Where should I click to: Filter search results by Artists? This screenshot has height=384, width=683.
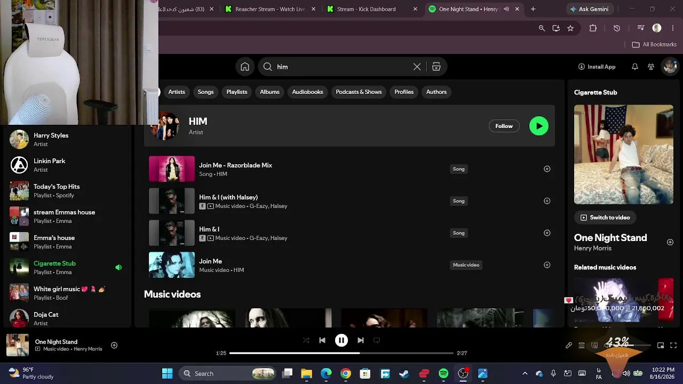pyautogui.click(x=177, y=92)
